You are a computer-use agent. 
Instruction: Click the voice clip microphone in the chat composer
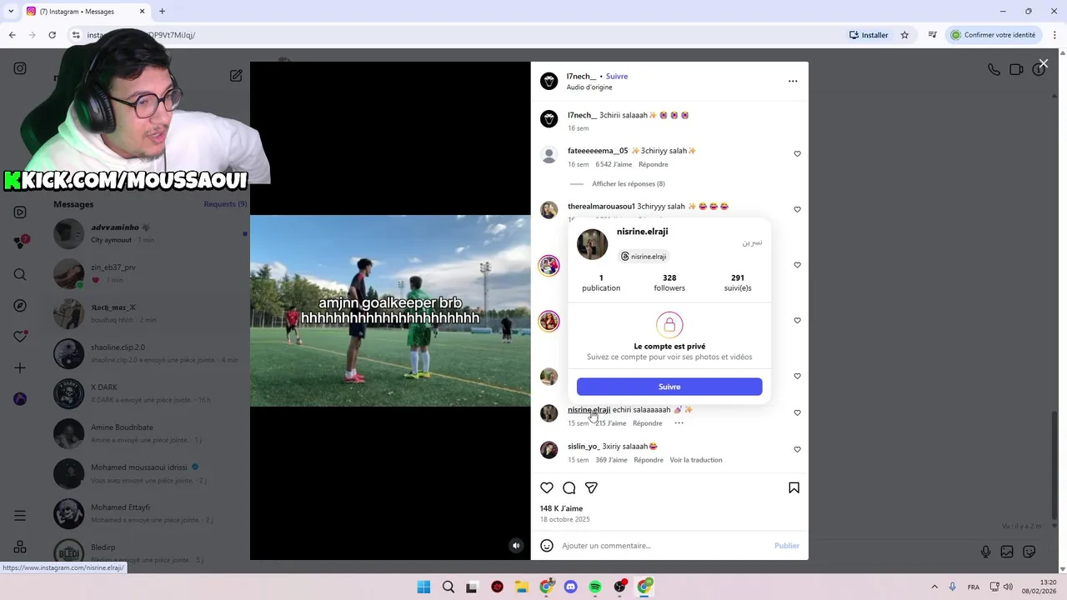click(x=985, y=552)
